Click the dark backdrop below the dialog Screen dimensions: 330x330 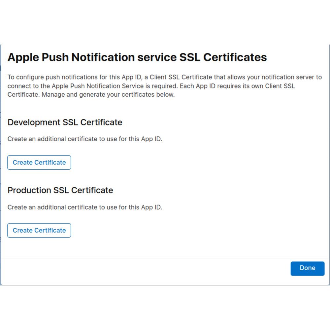click(165, 307)
